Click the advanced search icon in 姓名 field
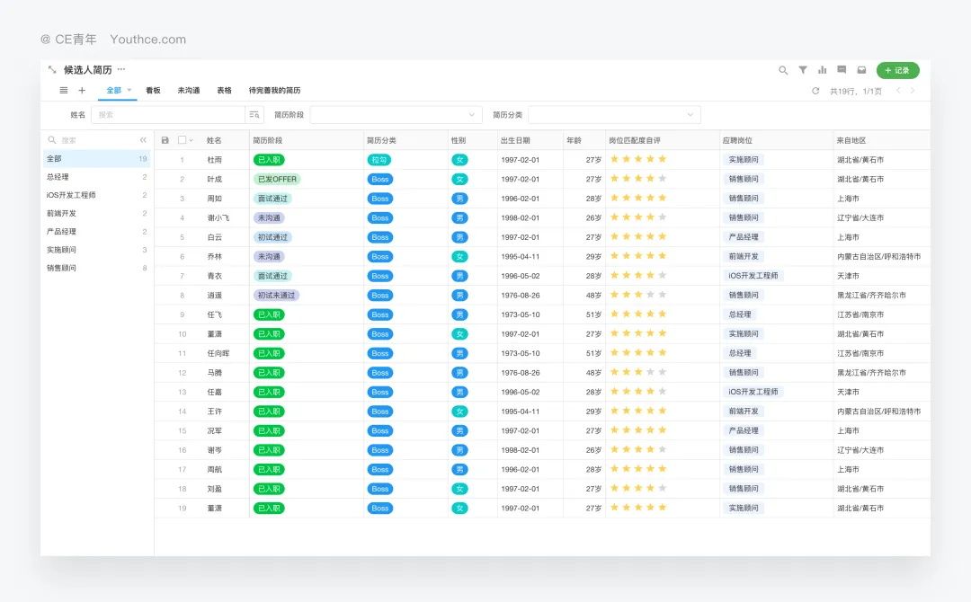Viewport: 971px width, 602px height. click(254, 114)
